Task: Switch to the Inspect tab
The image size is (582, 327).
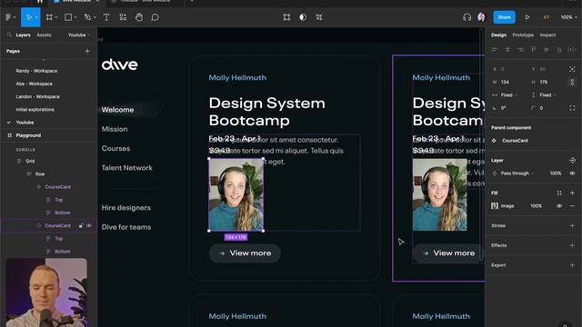Action: coord(547,35)
